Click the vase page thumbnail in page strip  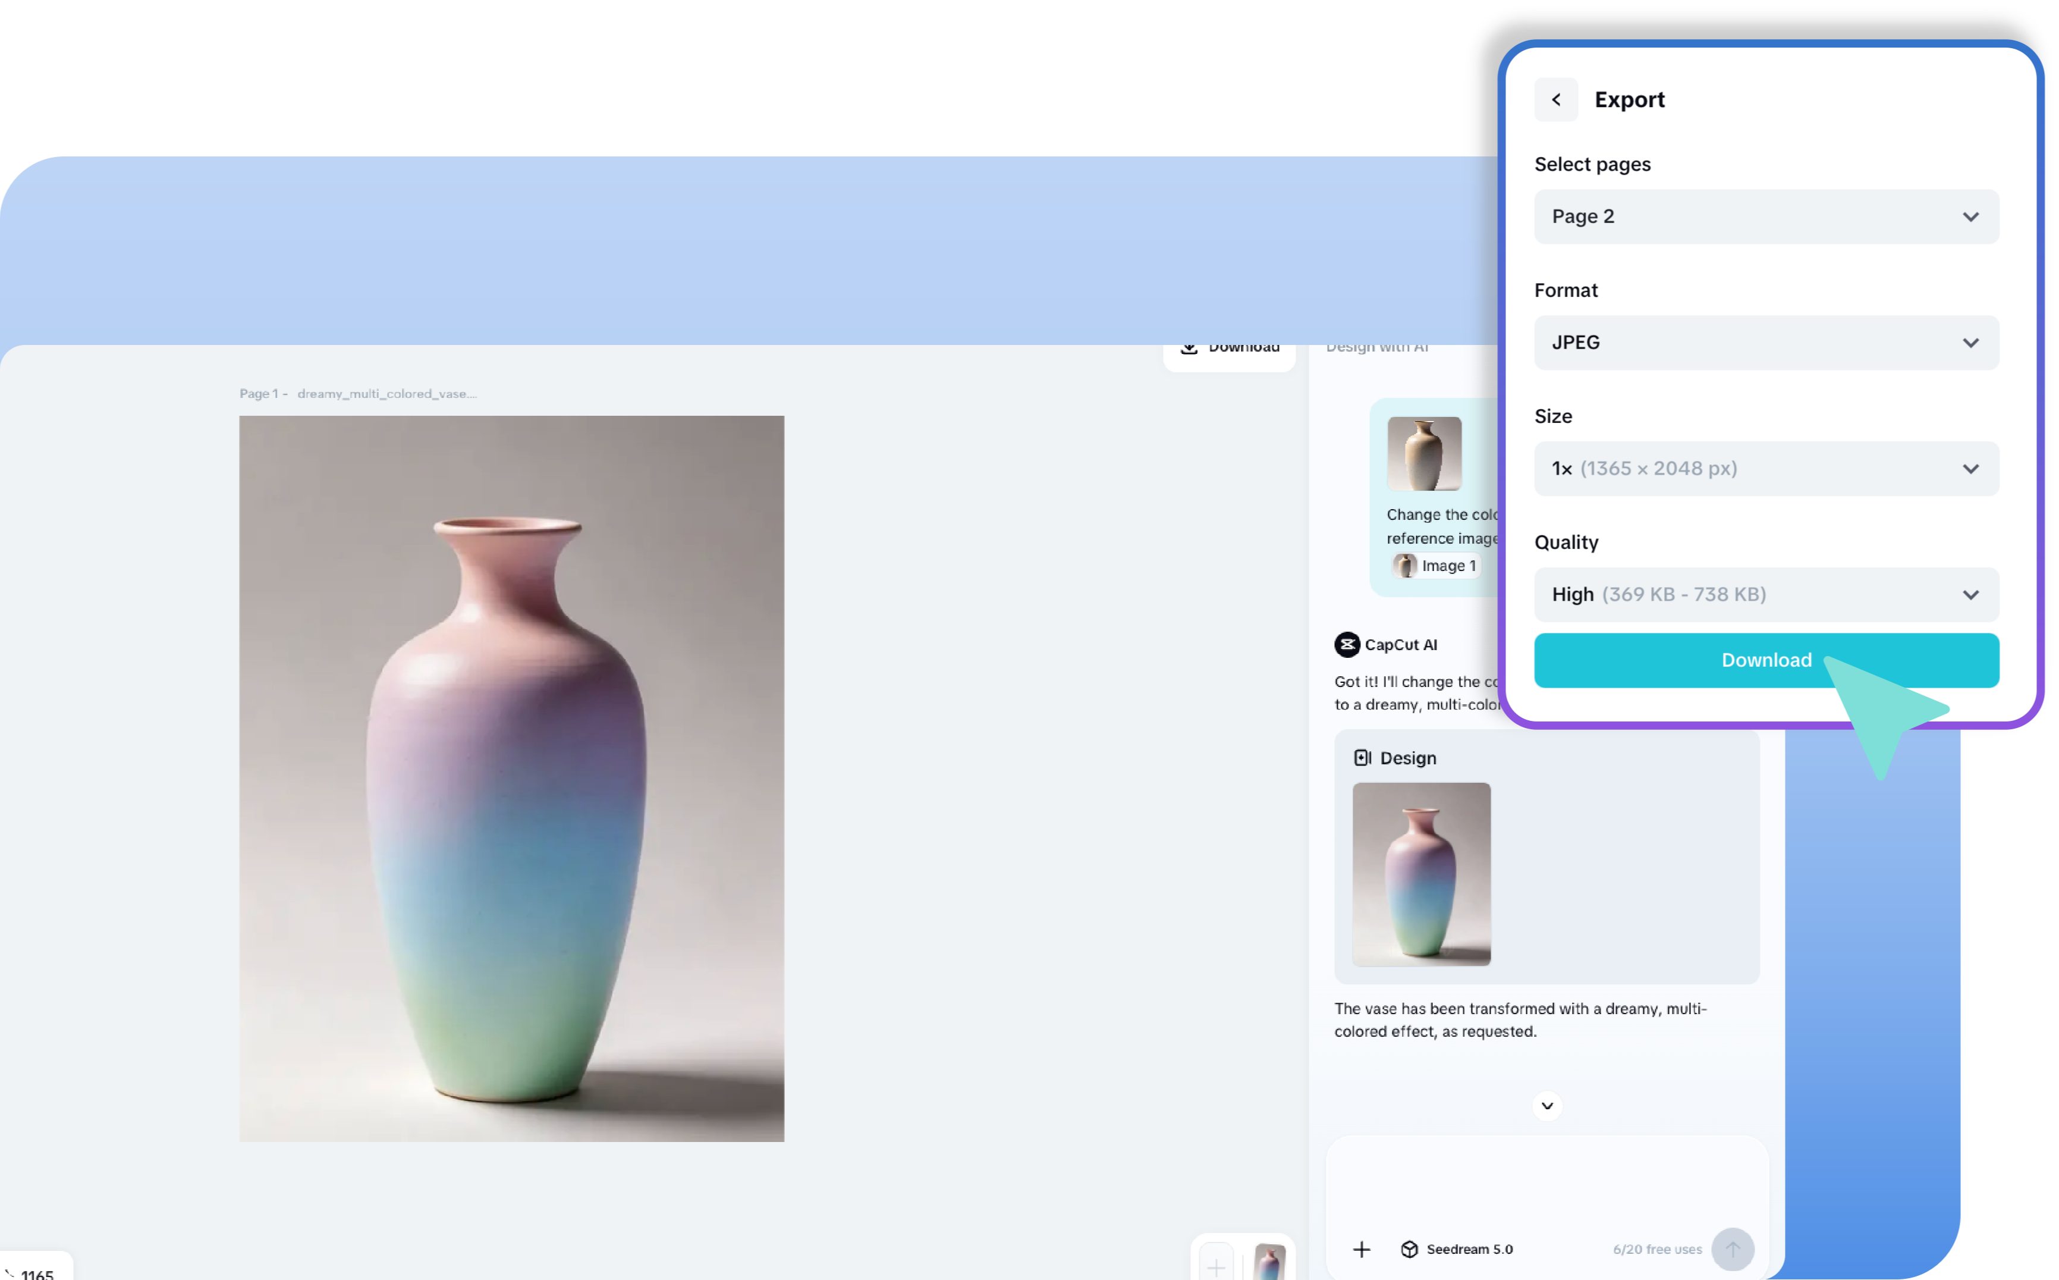tap(1269, 1263)
